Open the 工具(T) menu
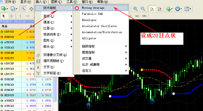 [x=72, y=2]
